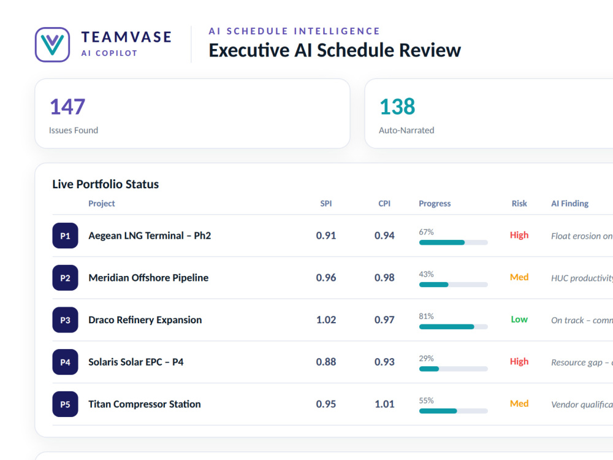Click CPI value 0.98
The width and height of the screenshot is (613, 460).
384,278
